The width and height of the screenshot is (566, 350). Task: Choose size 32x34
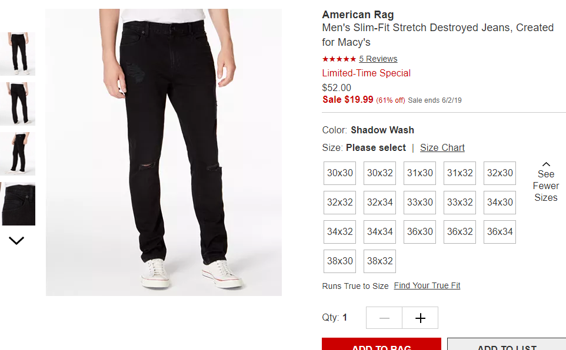point(379,203)
